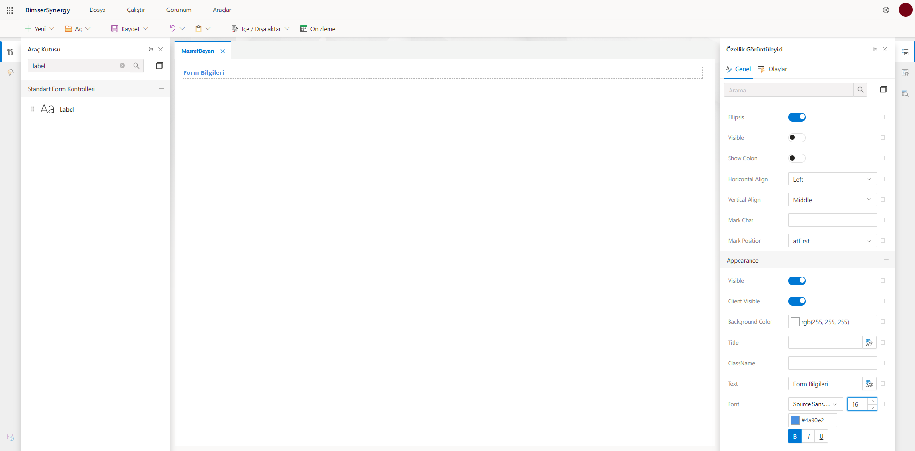915x451 pixels.
Task: Open the middle right rail icon
Action: coord(905,72)
